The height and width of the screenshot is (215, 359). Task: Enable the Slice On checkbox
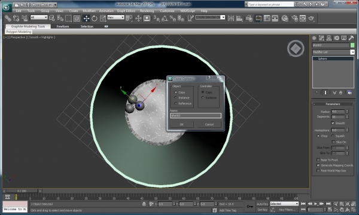coord(333,142)
